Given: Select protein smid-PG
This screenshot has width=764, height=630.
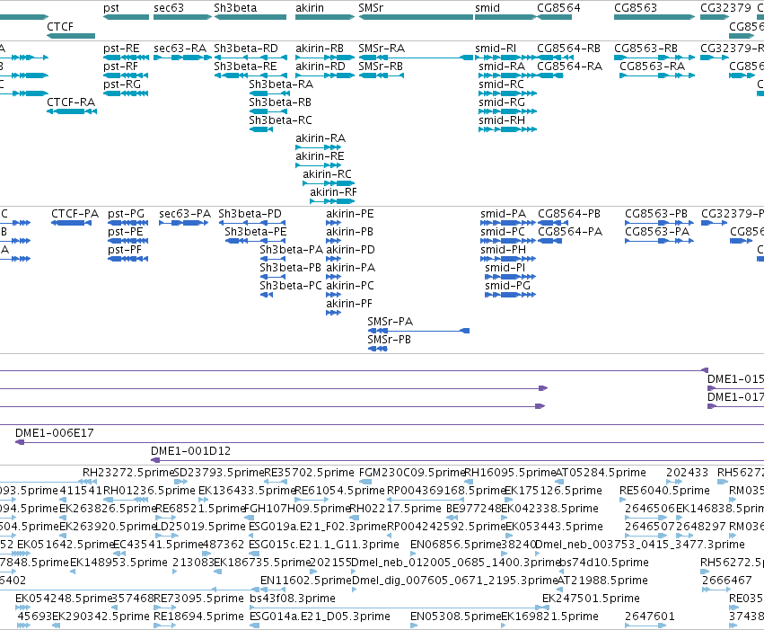Looking at the screenshot, I should [510, 295].
